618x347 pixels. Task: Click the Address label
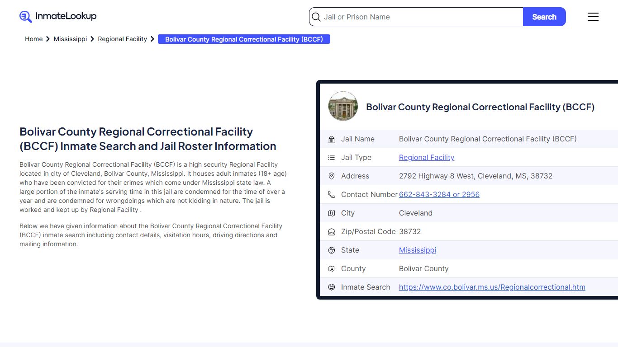coord(355,176)
